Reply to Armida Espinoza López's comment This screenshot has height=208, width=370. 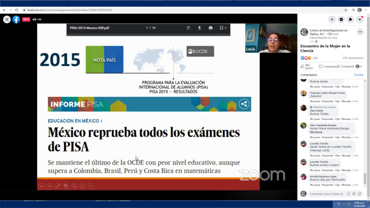327,185
